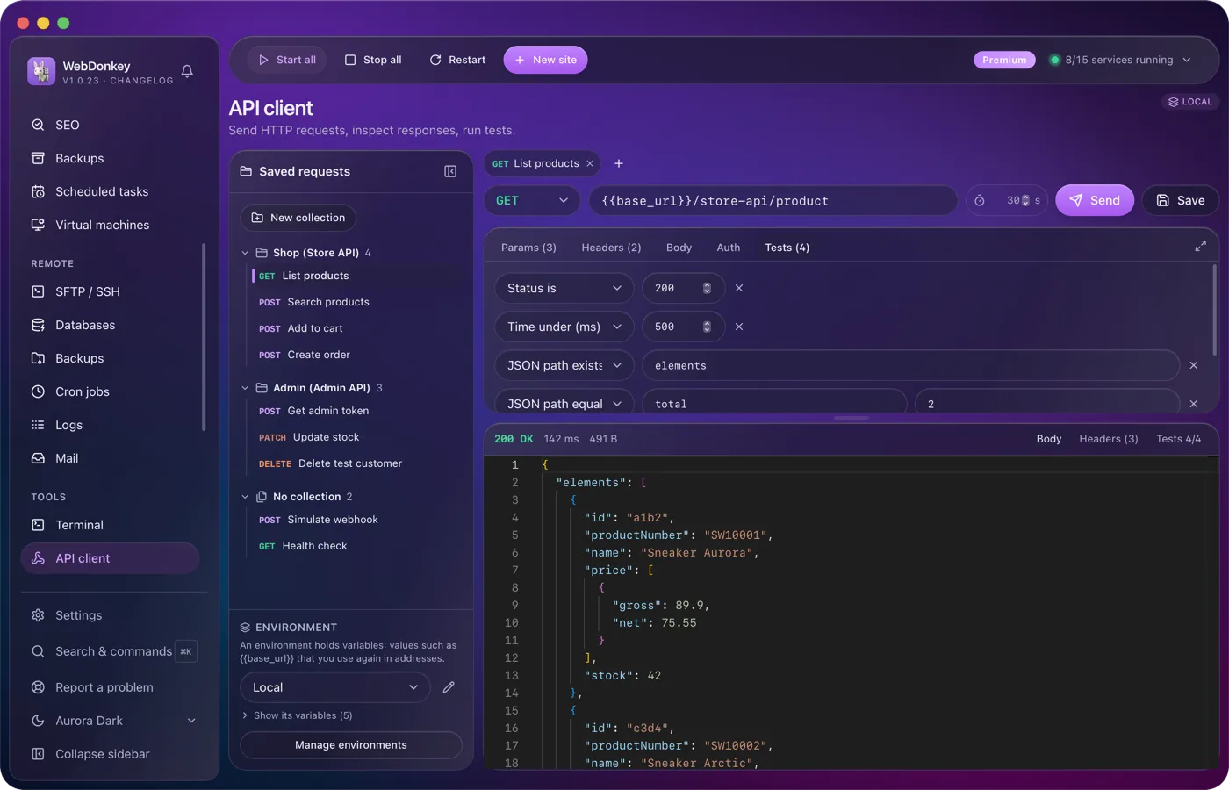Click the request URL input field
The height and width of the screenshot is (790, 1229).
click(x=773, y=201)
